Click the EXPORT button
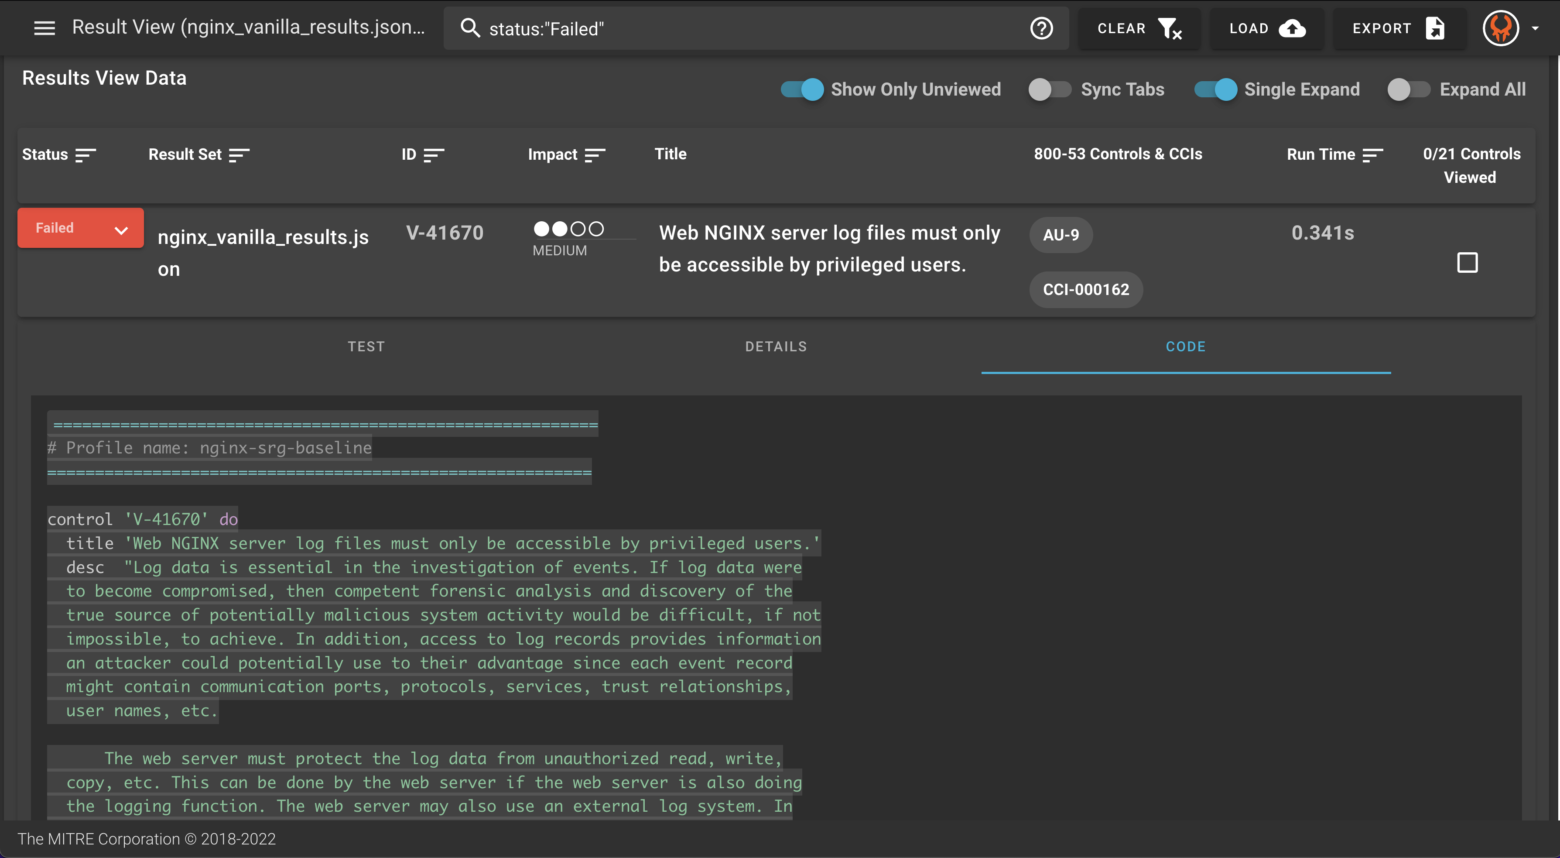1560x858 pixels. coord(1399,28)
